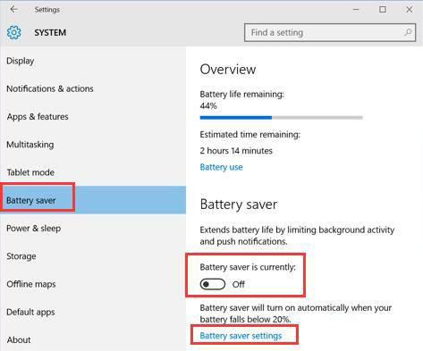Toggle the Battery saver switch
The width and height of the screenshot is (423, 351).
[213, 284]
